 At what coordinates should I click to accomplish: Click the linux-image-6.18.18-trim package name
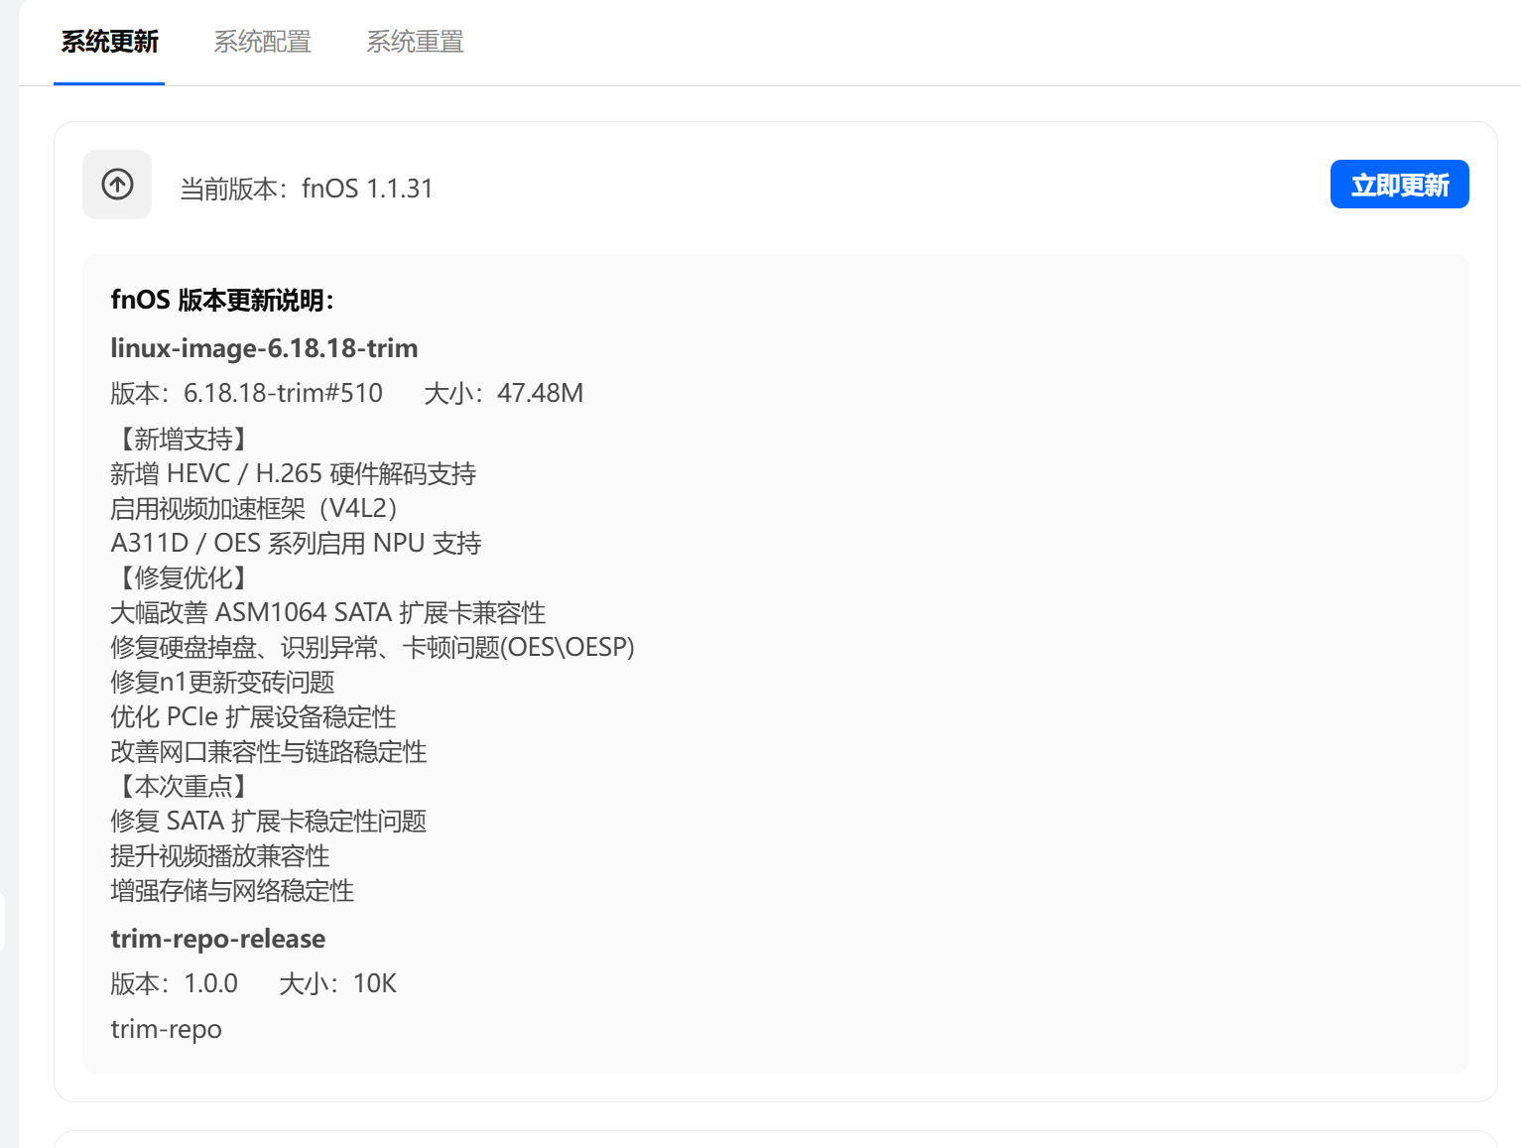coord(264,348)
